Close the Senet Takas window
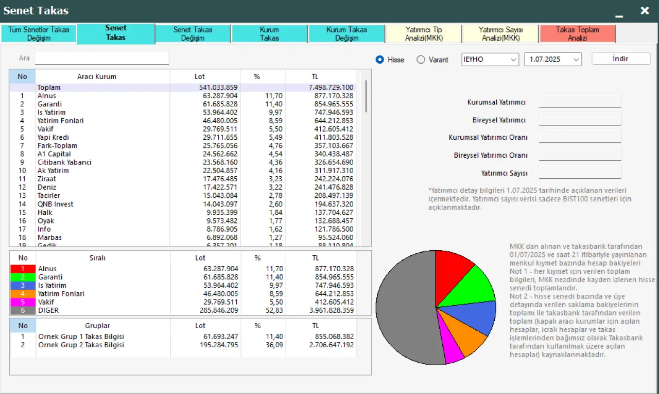The width and height of the screenshot is (659, 394). coord(645,11)
